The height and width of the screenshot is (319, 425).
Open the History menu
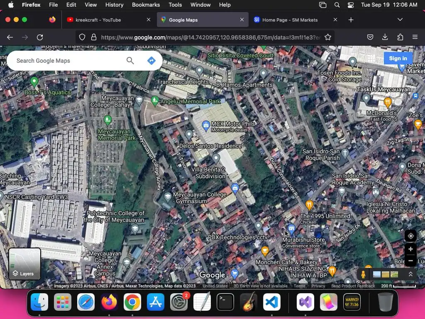click(114, 5)
